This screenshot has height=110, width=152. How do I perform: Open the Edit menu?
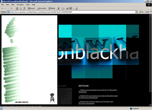(7, 5)
